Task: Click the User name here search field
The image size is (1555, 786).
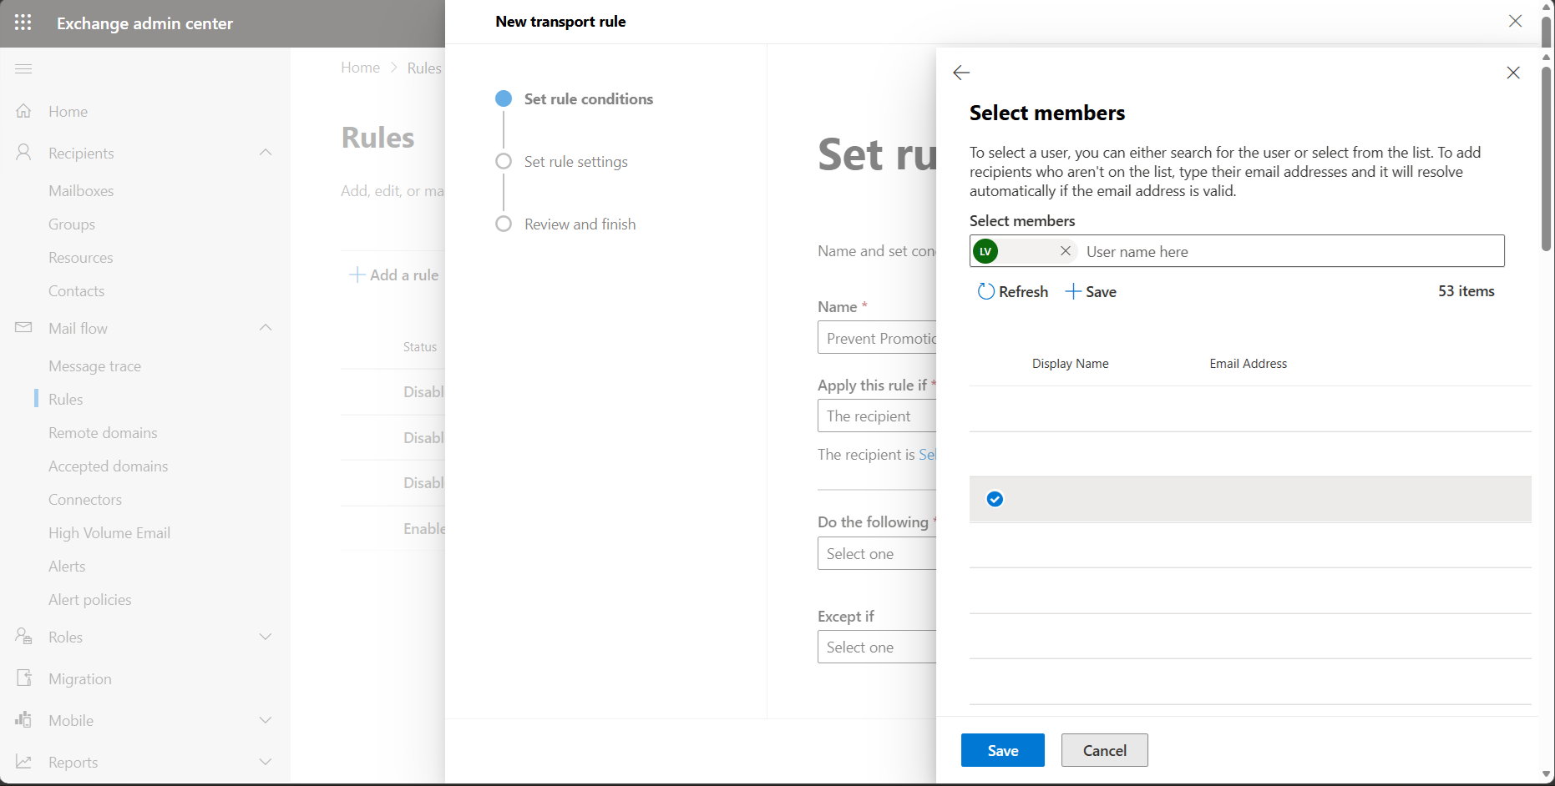Action: click(1291, 251)
